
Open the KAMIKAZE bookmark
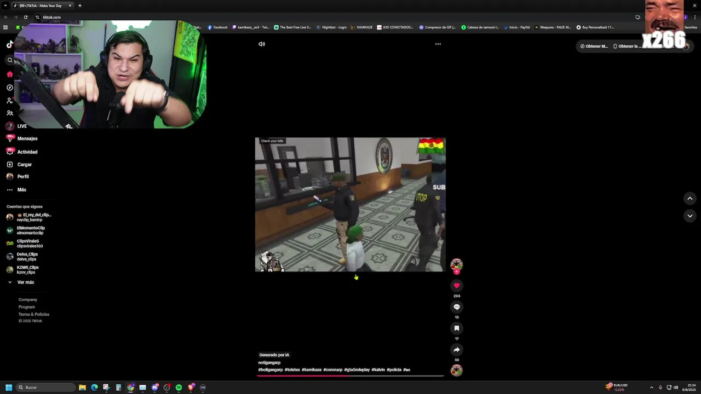361,27
